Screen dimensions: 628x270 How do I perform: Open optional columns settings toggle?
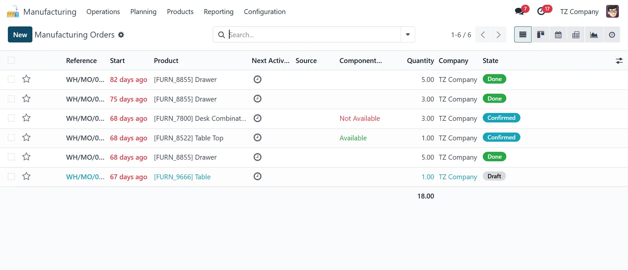click(619, 61)
